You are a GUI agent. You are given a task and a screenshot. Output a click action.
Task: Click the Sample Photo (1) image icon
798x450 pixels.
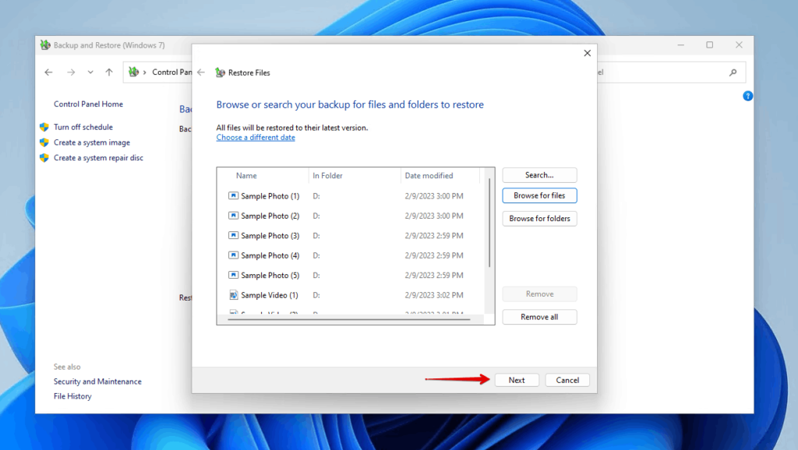pyautogui.click(x=233, y=195)
